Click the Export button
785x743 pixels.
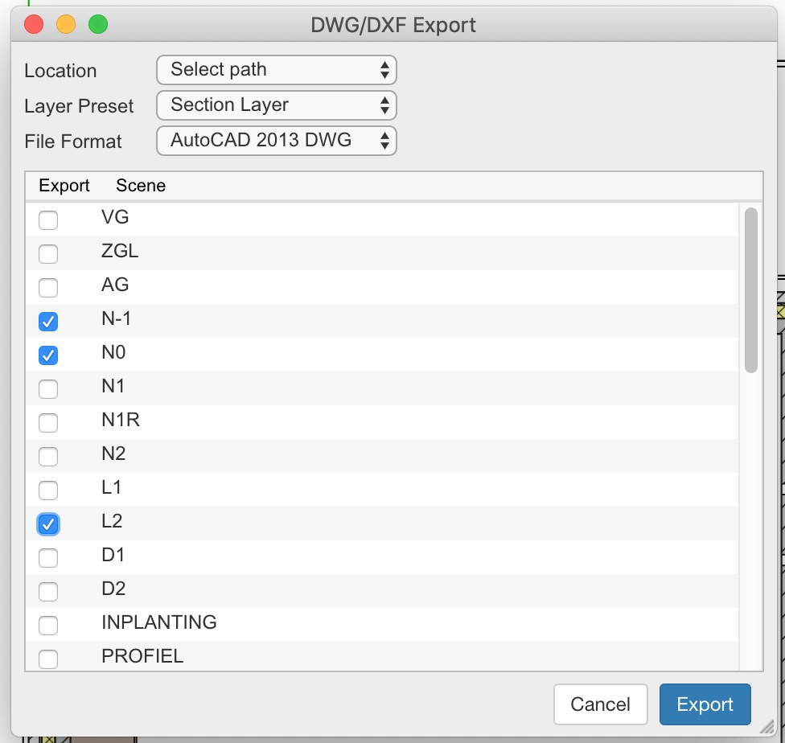click(705, 704)
